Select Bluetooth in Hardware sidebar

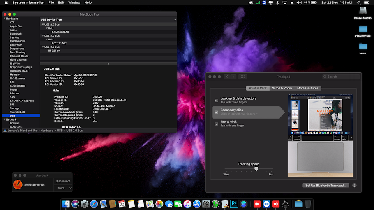coord(16,33)
